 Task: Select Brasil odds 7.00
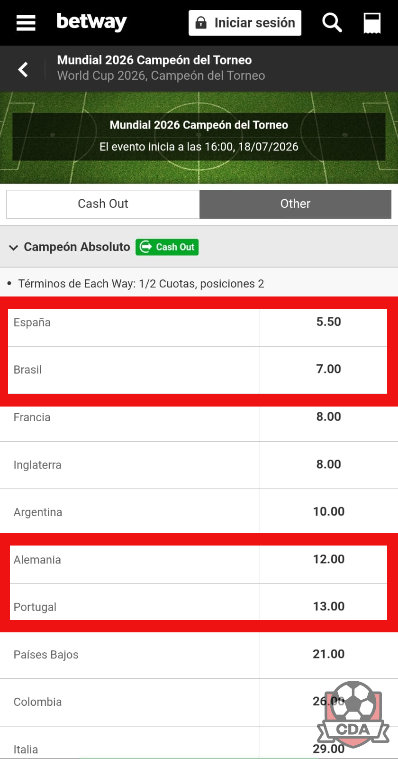coord(328,369)
